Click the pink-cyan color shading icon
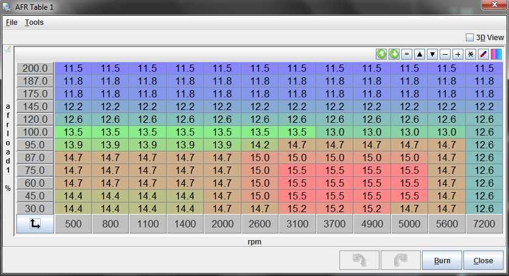 [496, 54]
